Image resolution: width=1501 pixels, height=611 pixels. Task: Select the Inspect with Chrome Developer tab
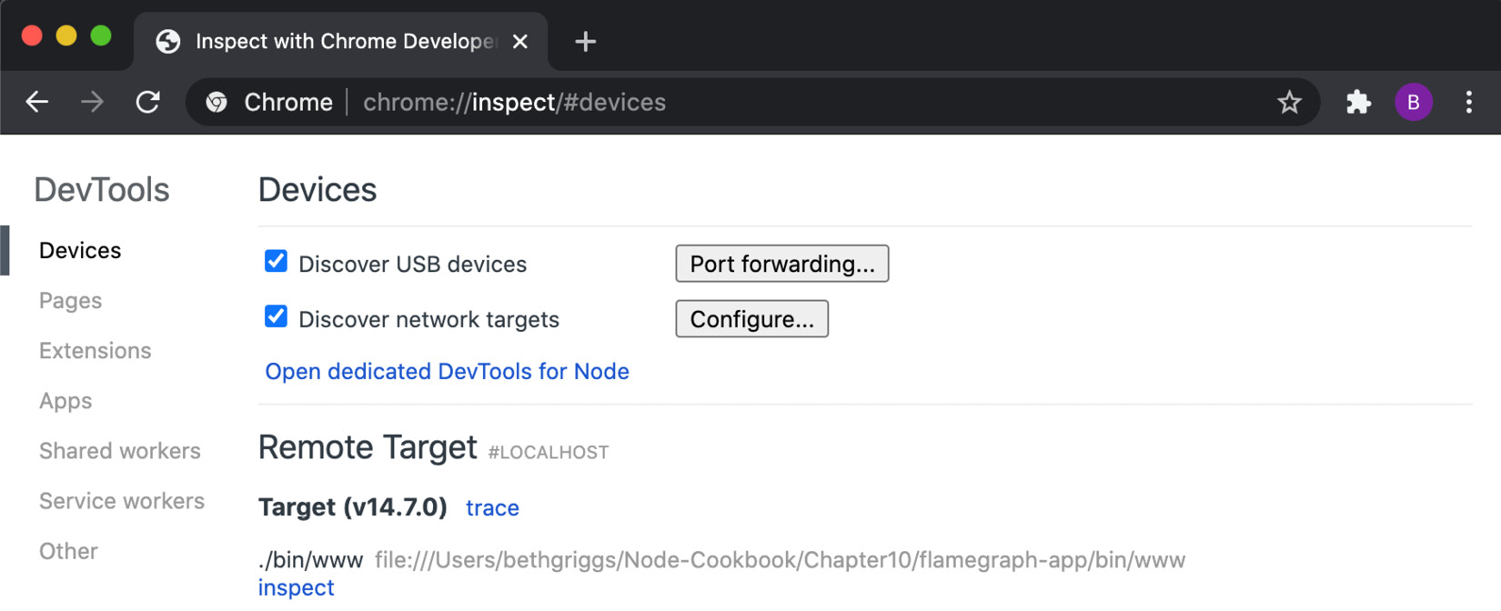click(341, 42)
